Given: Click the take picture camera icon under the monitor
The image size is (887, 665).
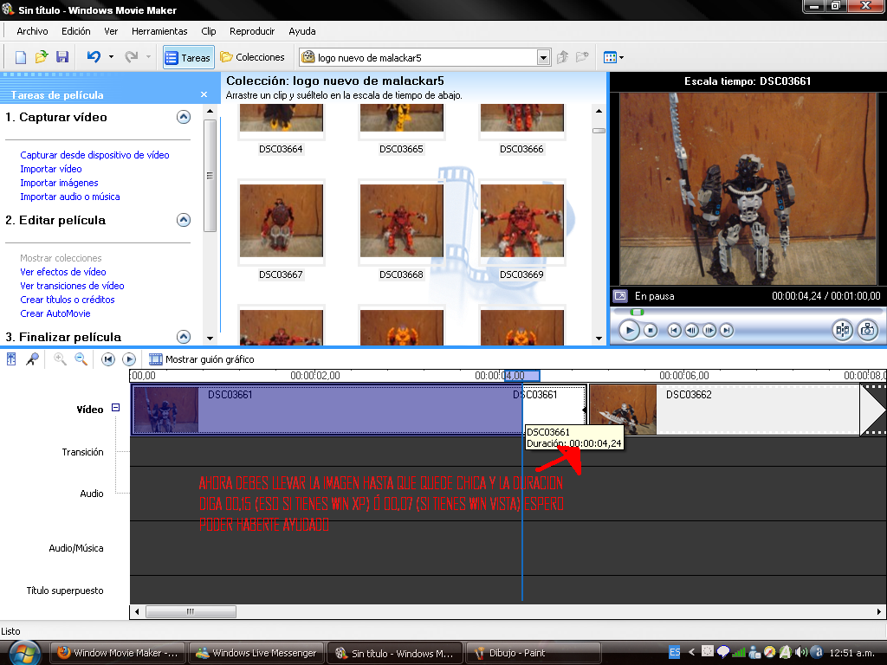Looking at the screenshot, I should [866, 330].
